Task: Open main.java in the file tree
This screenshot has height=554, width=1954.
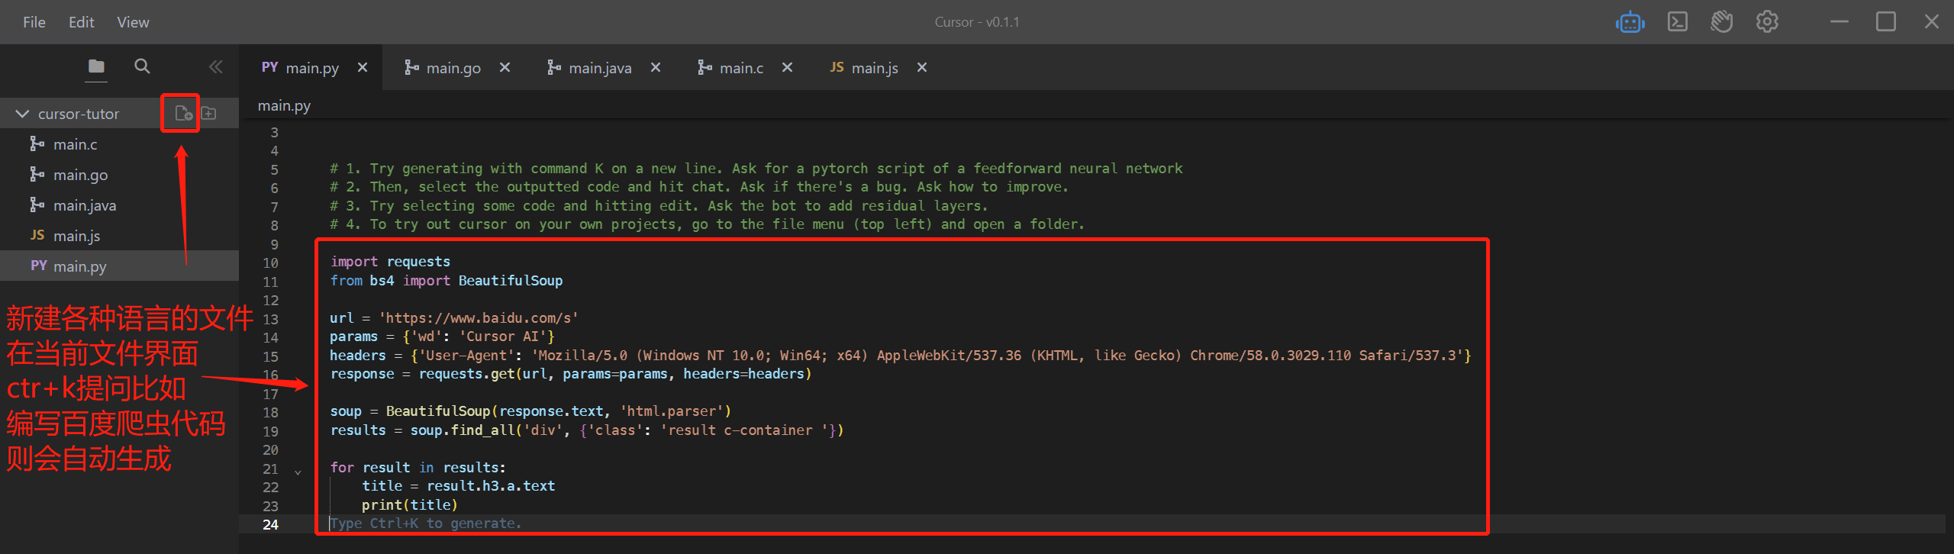Action: (x=119, y=205)
